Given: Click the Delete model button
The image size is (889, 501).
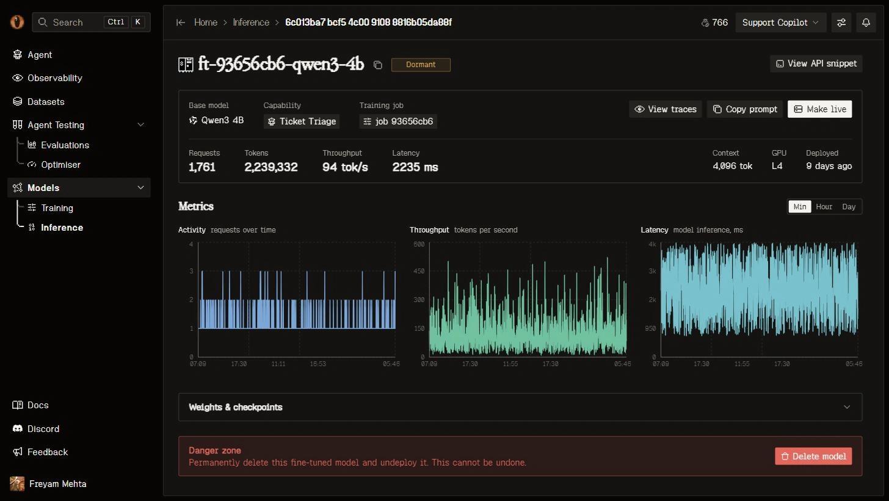Looking at the screenshot, I should [813, 456].
